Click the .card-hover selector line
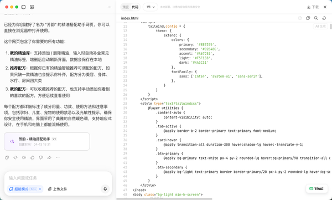 pos(169,140)
